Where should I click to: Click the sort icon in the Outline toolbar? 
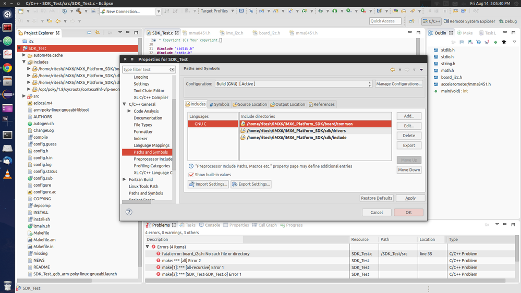pyautogui.click(x=470, y=42)
